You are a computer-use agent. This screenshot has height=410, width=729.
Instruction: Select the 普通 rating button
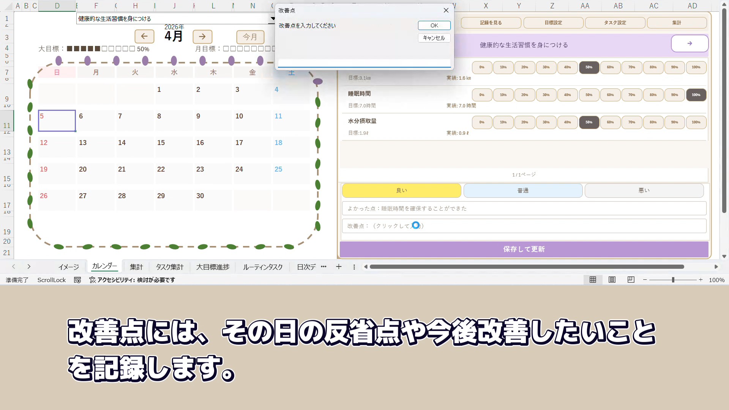[523, 191]
